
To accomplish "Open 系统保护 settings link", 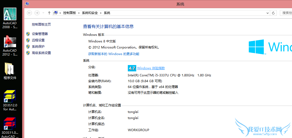I will point(38,47).
